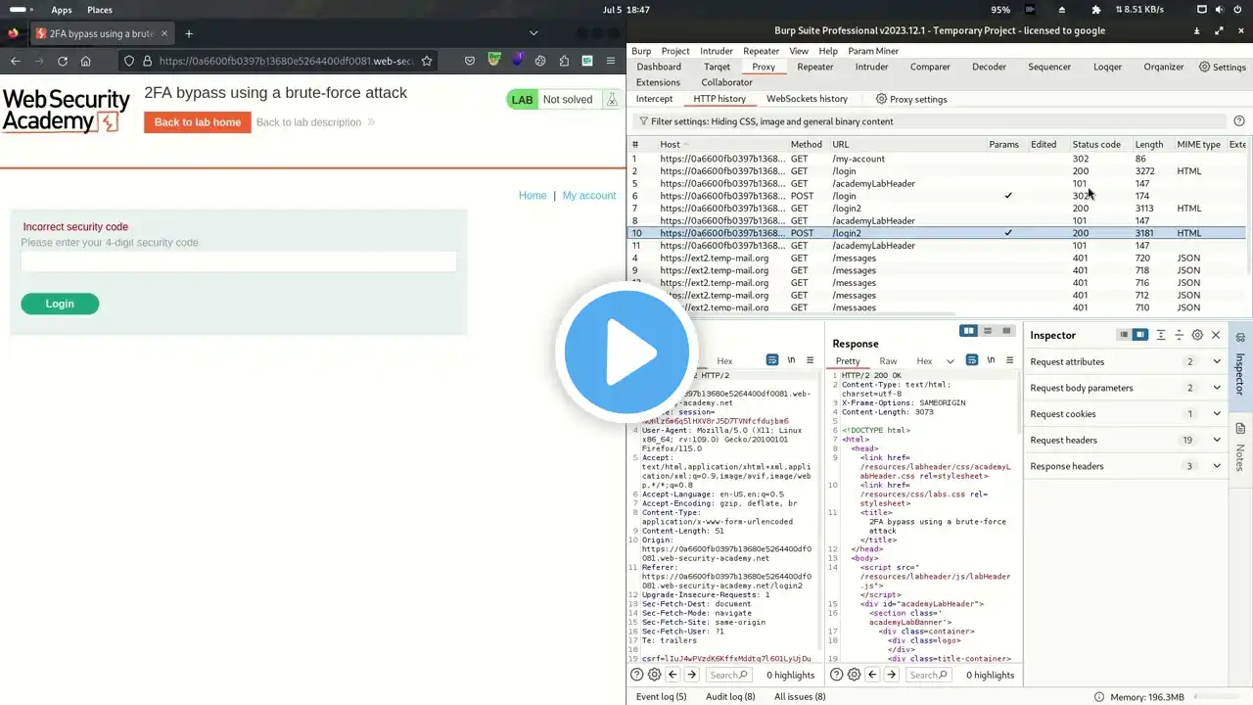The image size is (1253, 705).
Task: Open Firefox home page button
Action: tap(86, 61)
